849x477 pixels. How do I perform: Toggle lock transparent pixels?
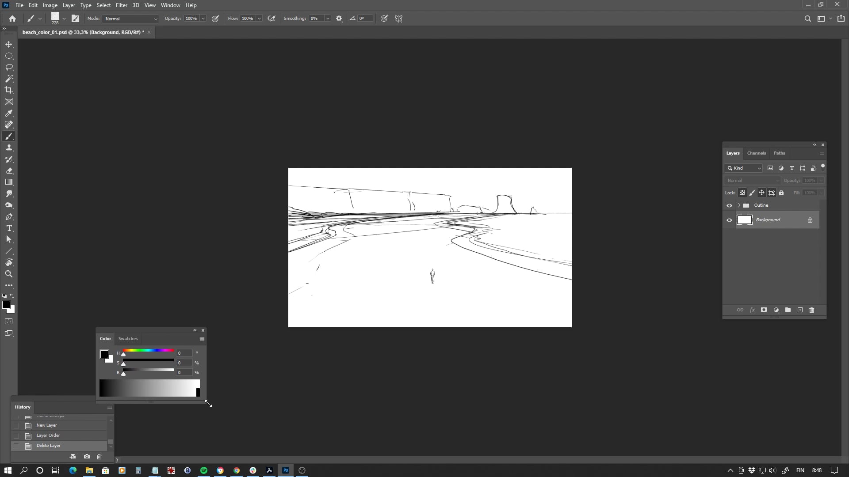click(742, 193)
